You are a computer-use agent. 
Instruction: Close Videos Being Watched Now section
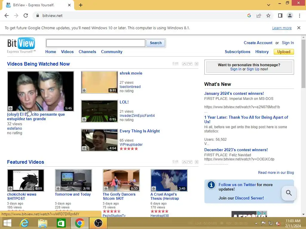197,64
